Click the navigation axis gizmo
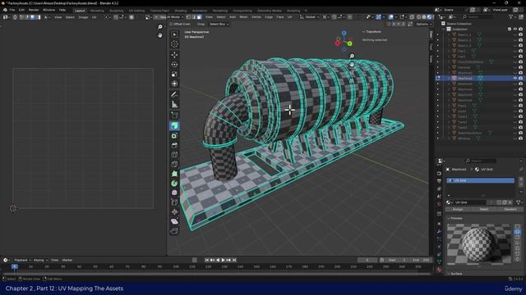 [x=344, y=41]
